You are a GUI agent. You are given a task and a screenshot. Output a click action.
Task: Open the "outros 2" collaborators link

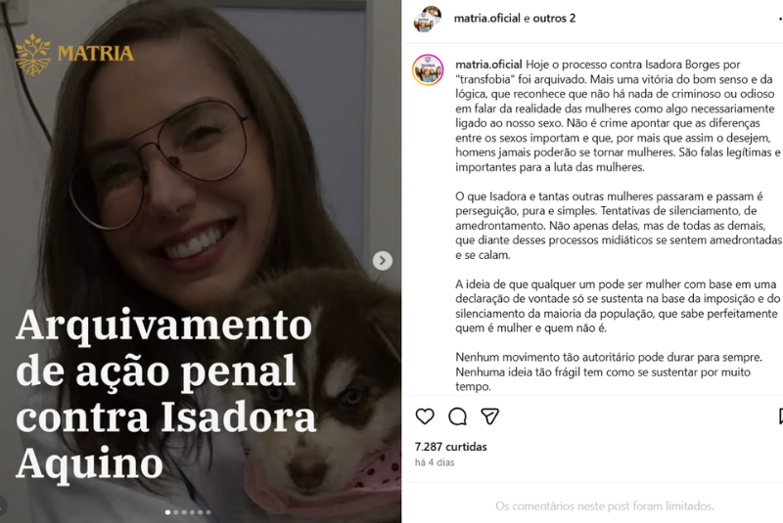pos(554,19)
